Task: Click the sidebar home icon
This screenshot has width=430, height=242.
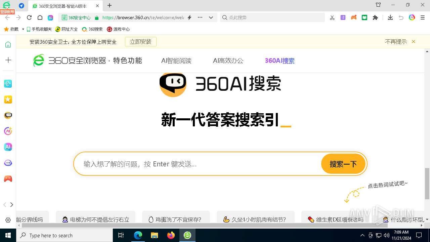Action: tap(8, 45)
